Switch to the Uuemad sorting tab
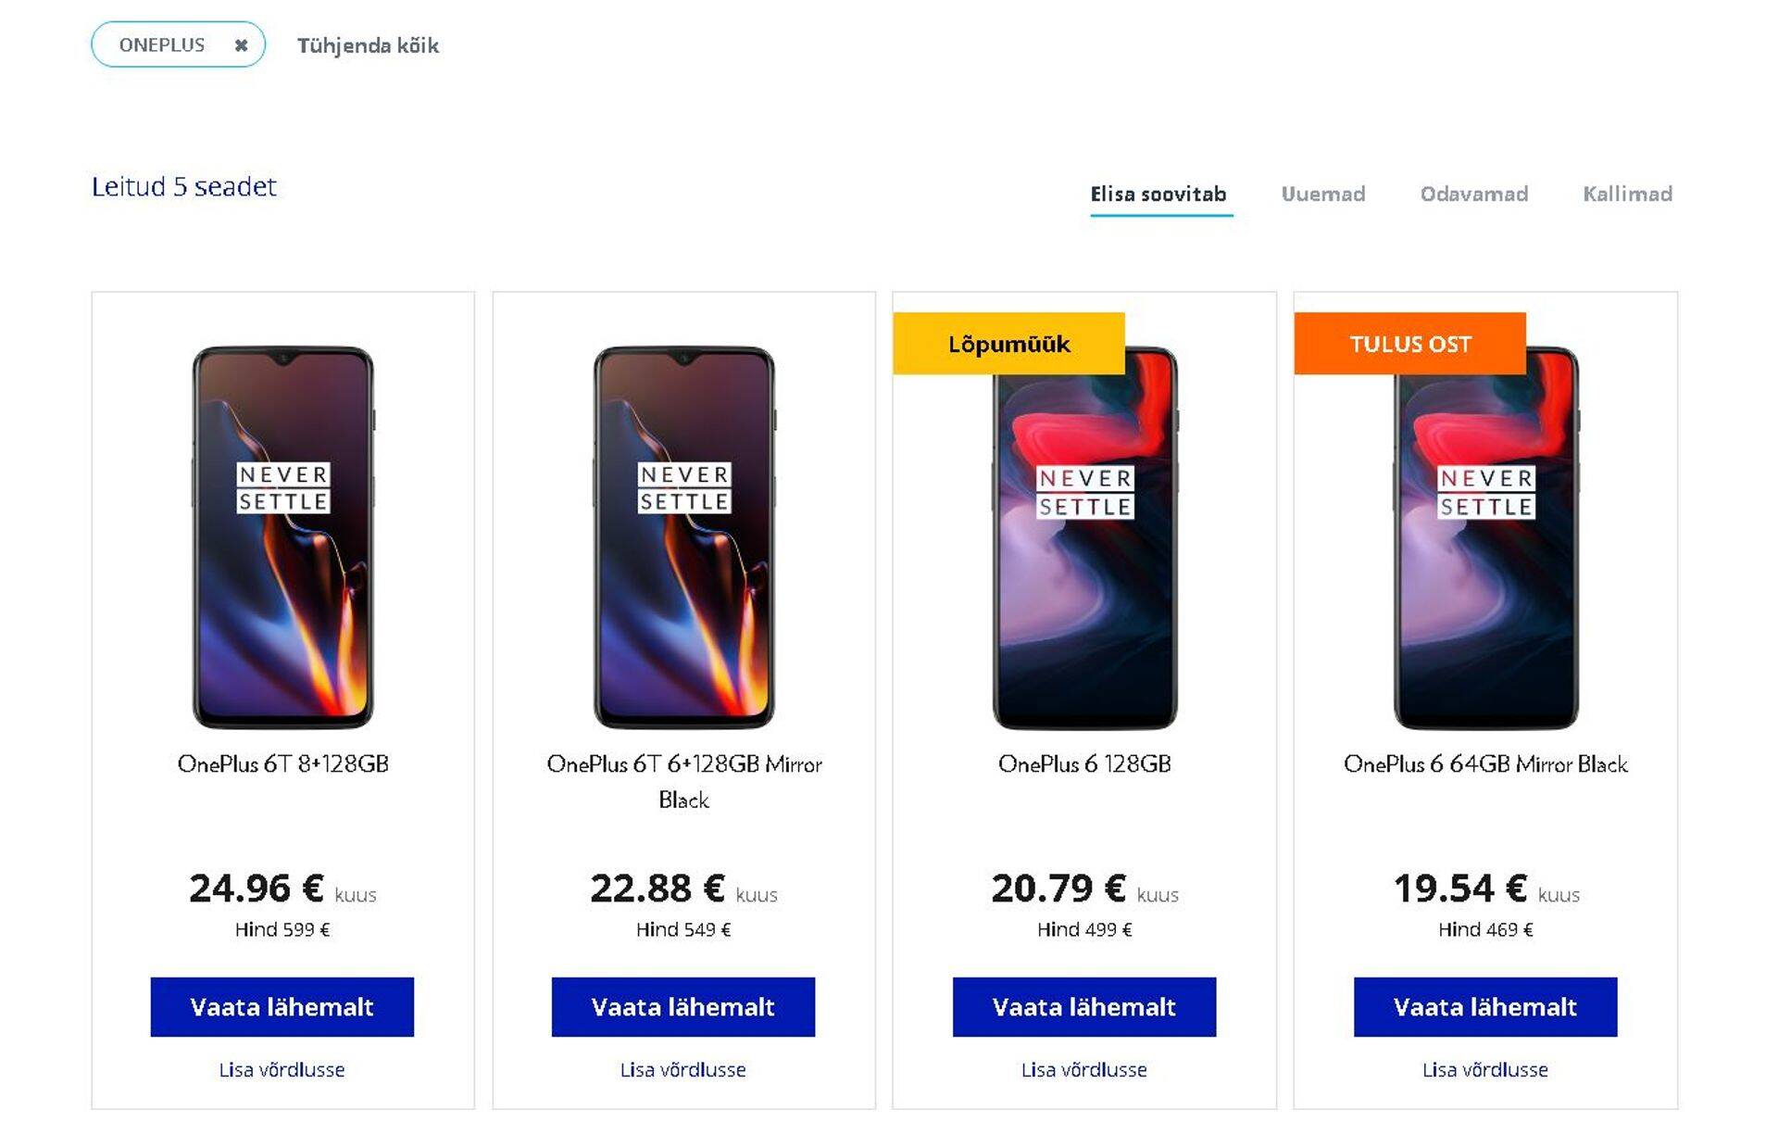Viewport: 1778px width, 1122px height. click(1324, 195)
